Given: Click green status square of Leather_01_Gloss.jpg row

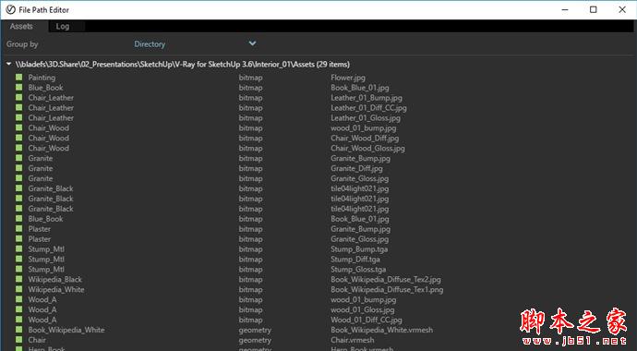Looking at the screenshot, I should (18, 118).
